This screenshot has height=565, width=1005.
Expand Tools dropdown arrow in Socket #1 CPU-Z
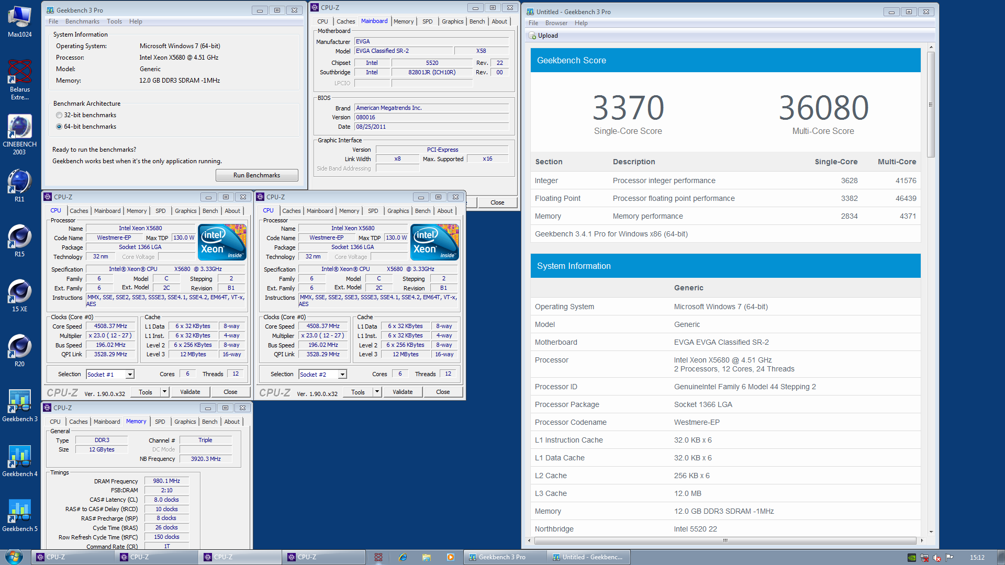coord(164,392)
